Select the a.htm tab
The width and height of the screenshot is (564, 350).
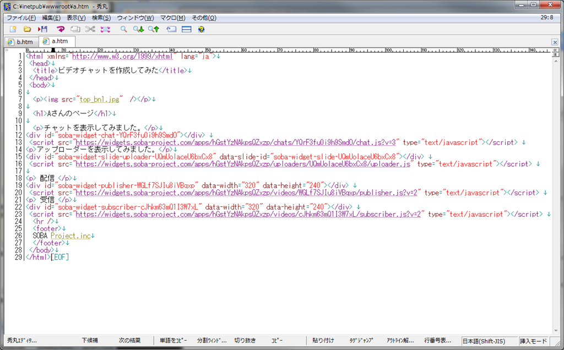pos(56,41)
